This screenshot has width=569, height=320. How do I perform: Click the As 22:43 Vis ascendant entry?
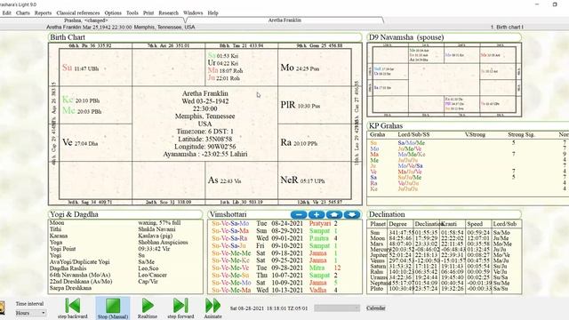click(x=224, y=180)
